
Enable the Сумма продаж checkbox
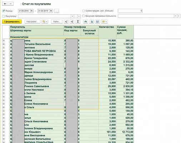click(x=83, y=11)
